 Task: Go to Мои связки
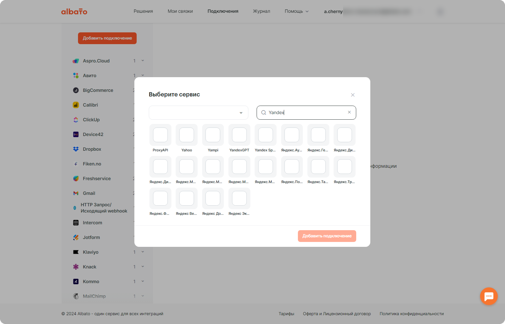[x=180, y=11]
